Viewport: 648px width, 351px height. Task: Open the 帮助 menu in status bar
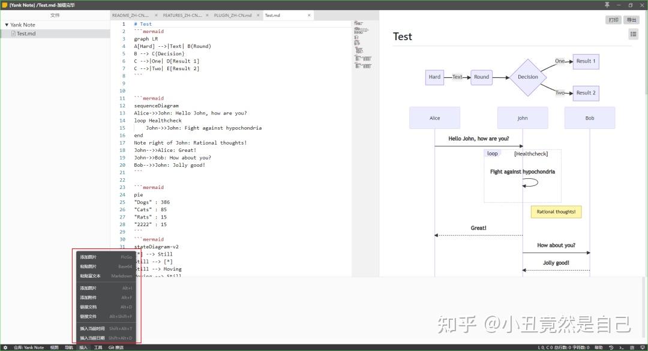click(x=598, y=347)
